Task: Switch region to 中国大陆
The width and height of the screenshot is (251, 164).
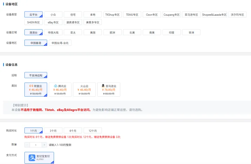Action: click(53, 32)
